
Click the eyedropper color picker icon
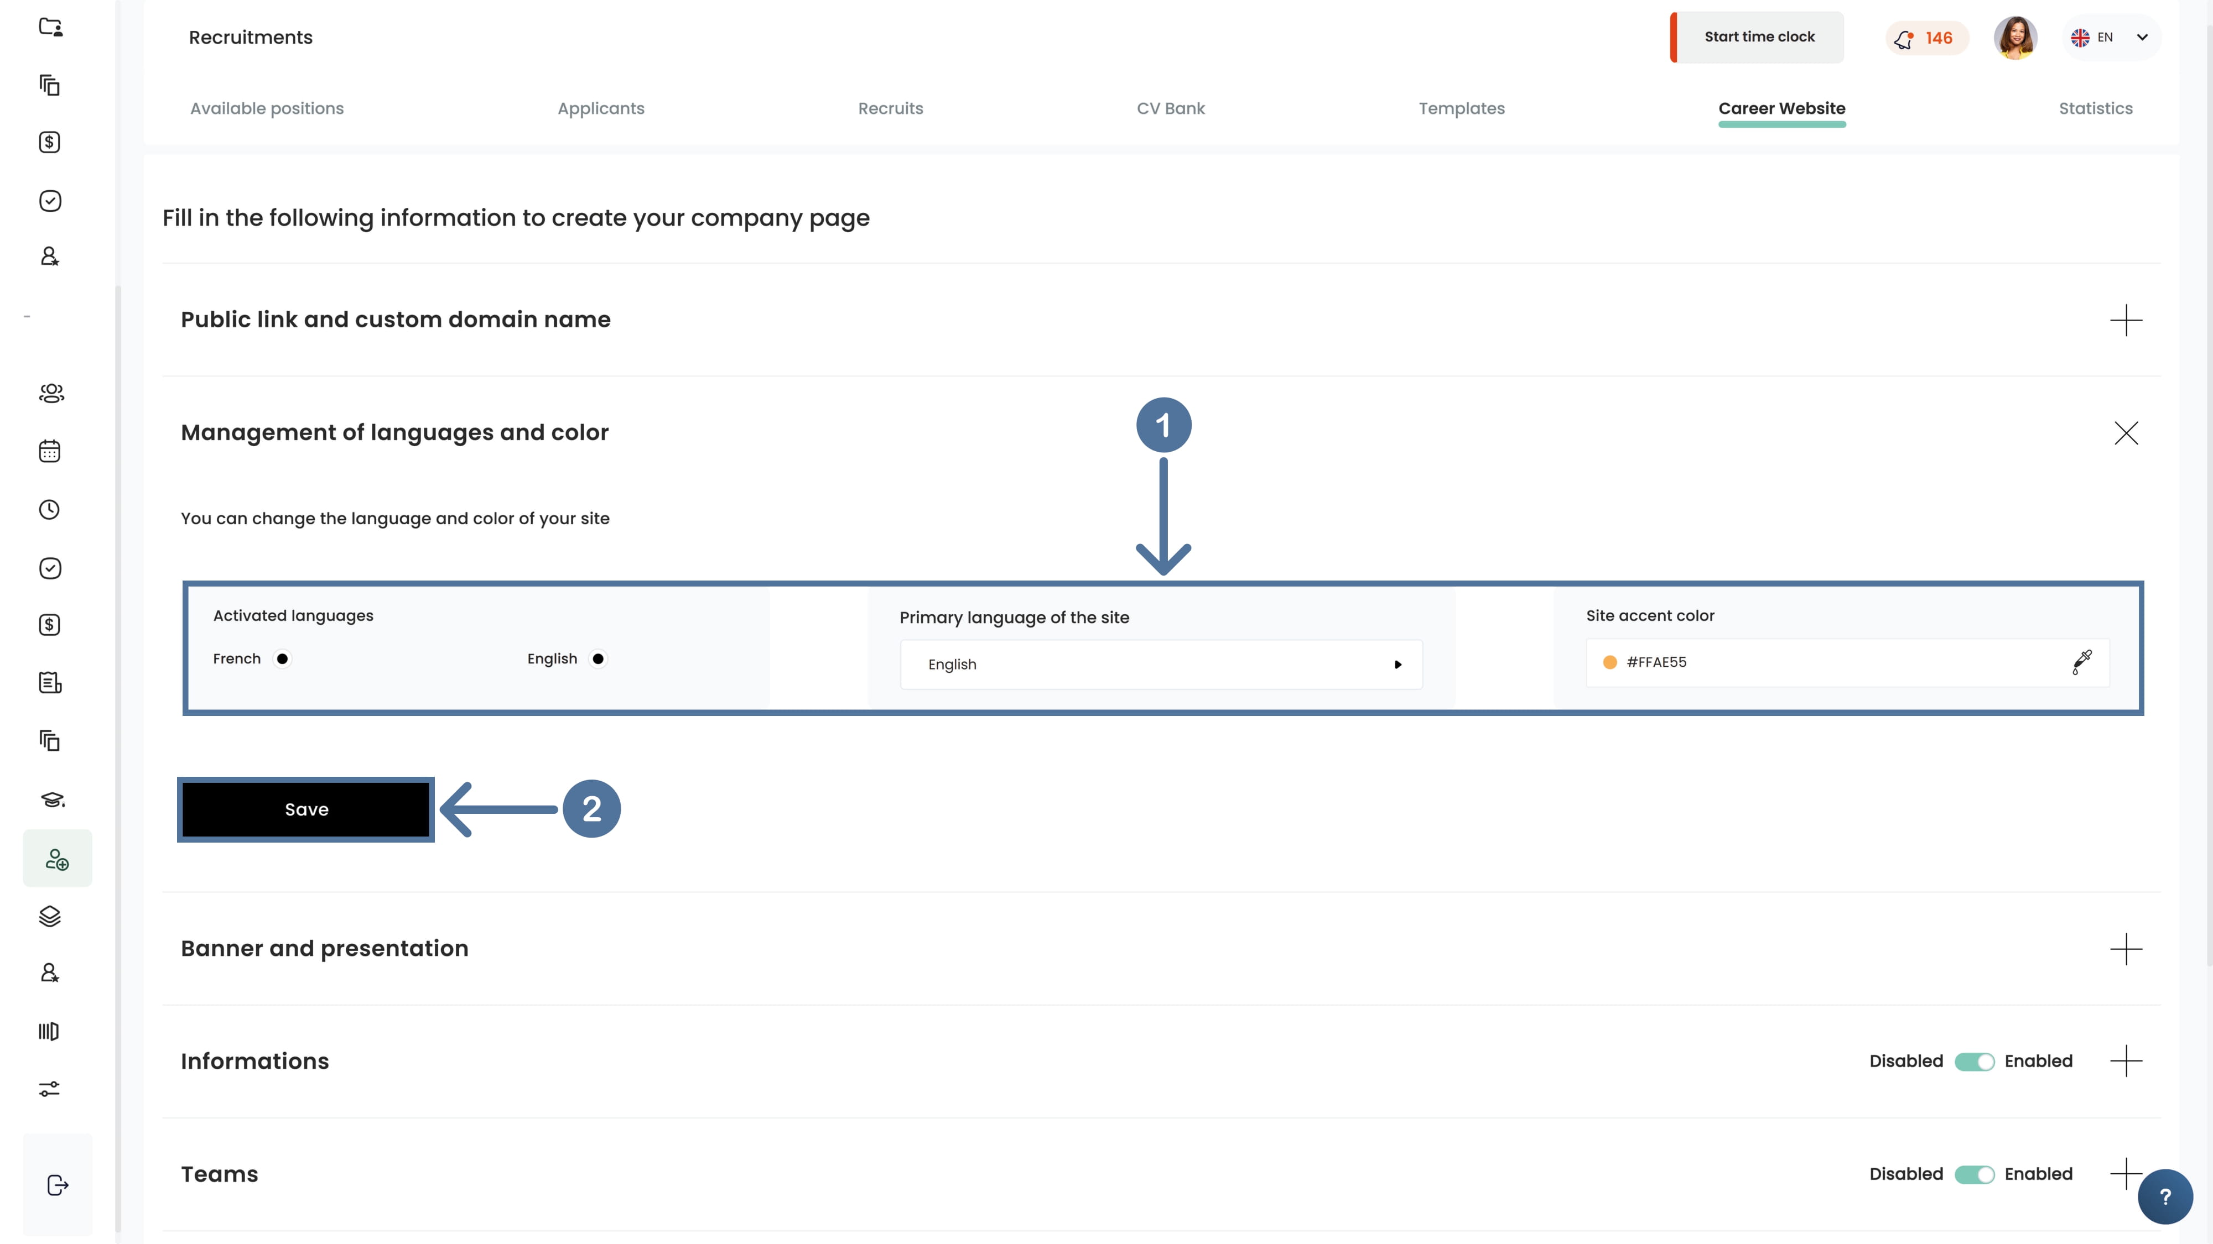click(2081, 662)
